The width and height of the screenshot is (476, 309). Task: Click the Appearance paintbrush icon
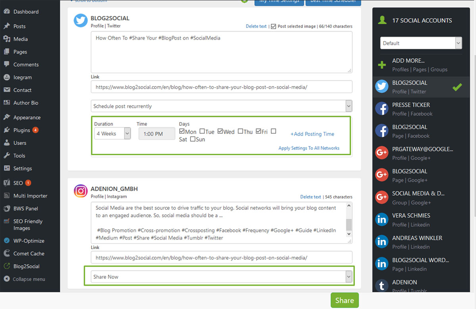pyautogui.click(x=7, y=117)
